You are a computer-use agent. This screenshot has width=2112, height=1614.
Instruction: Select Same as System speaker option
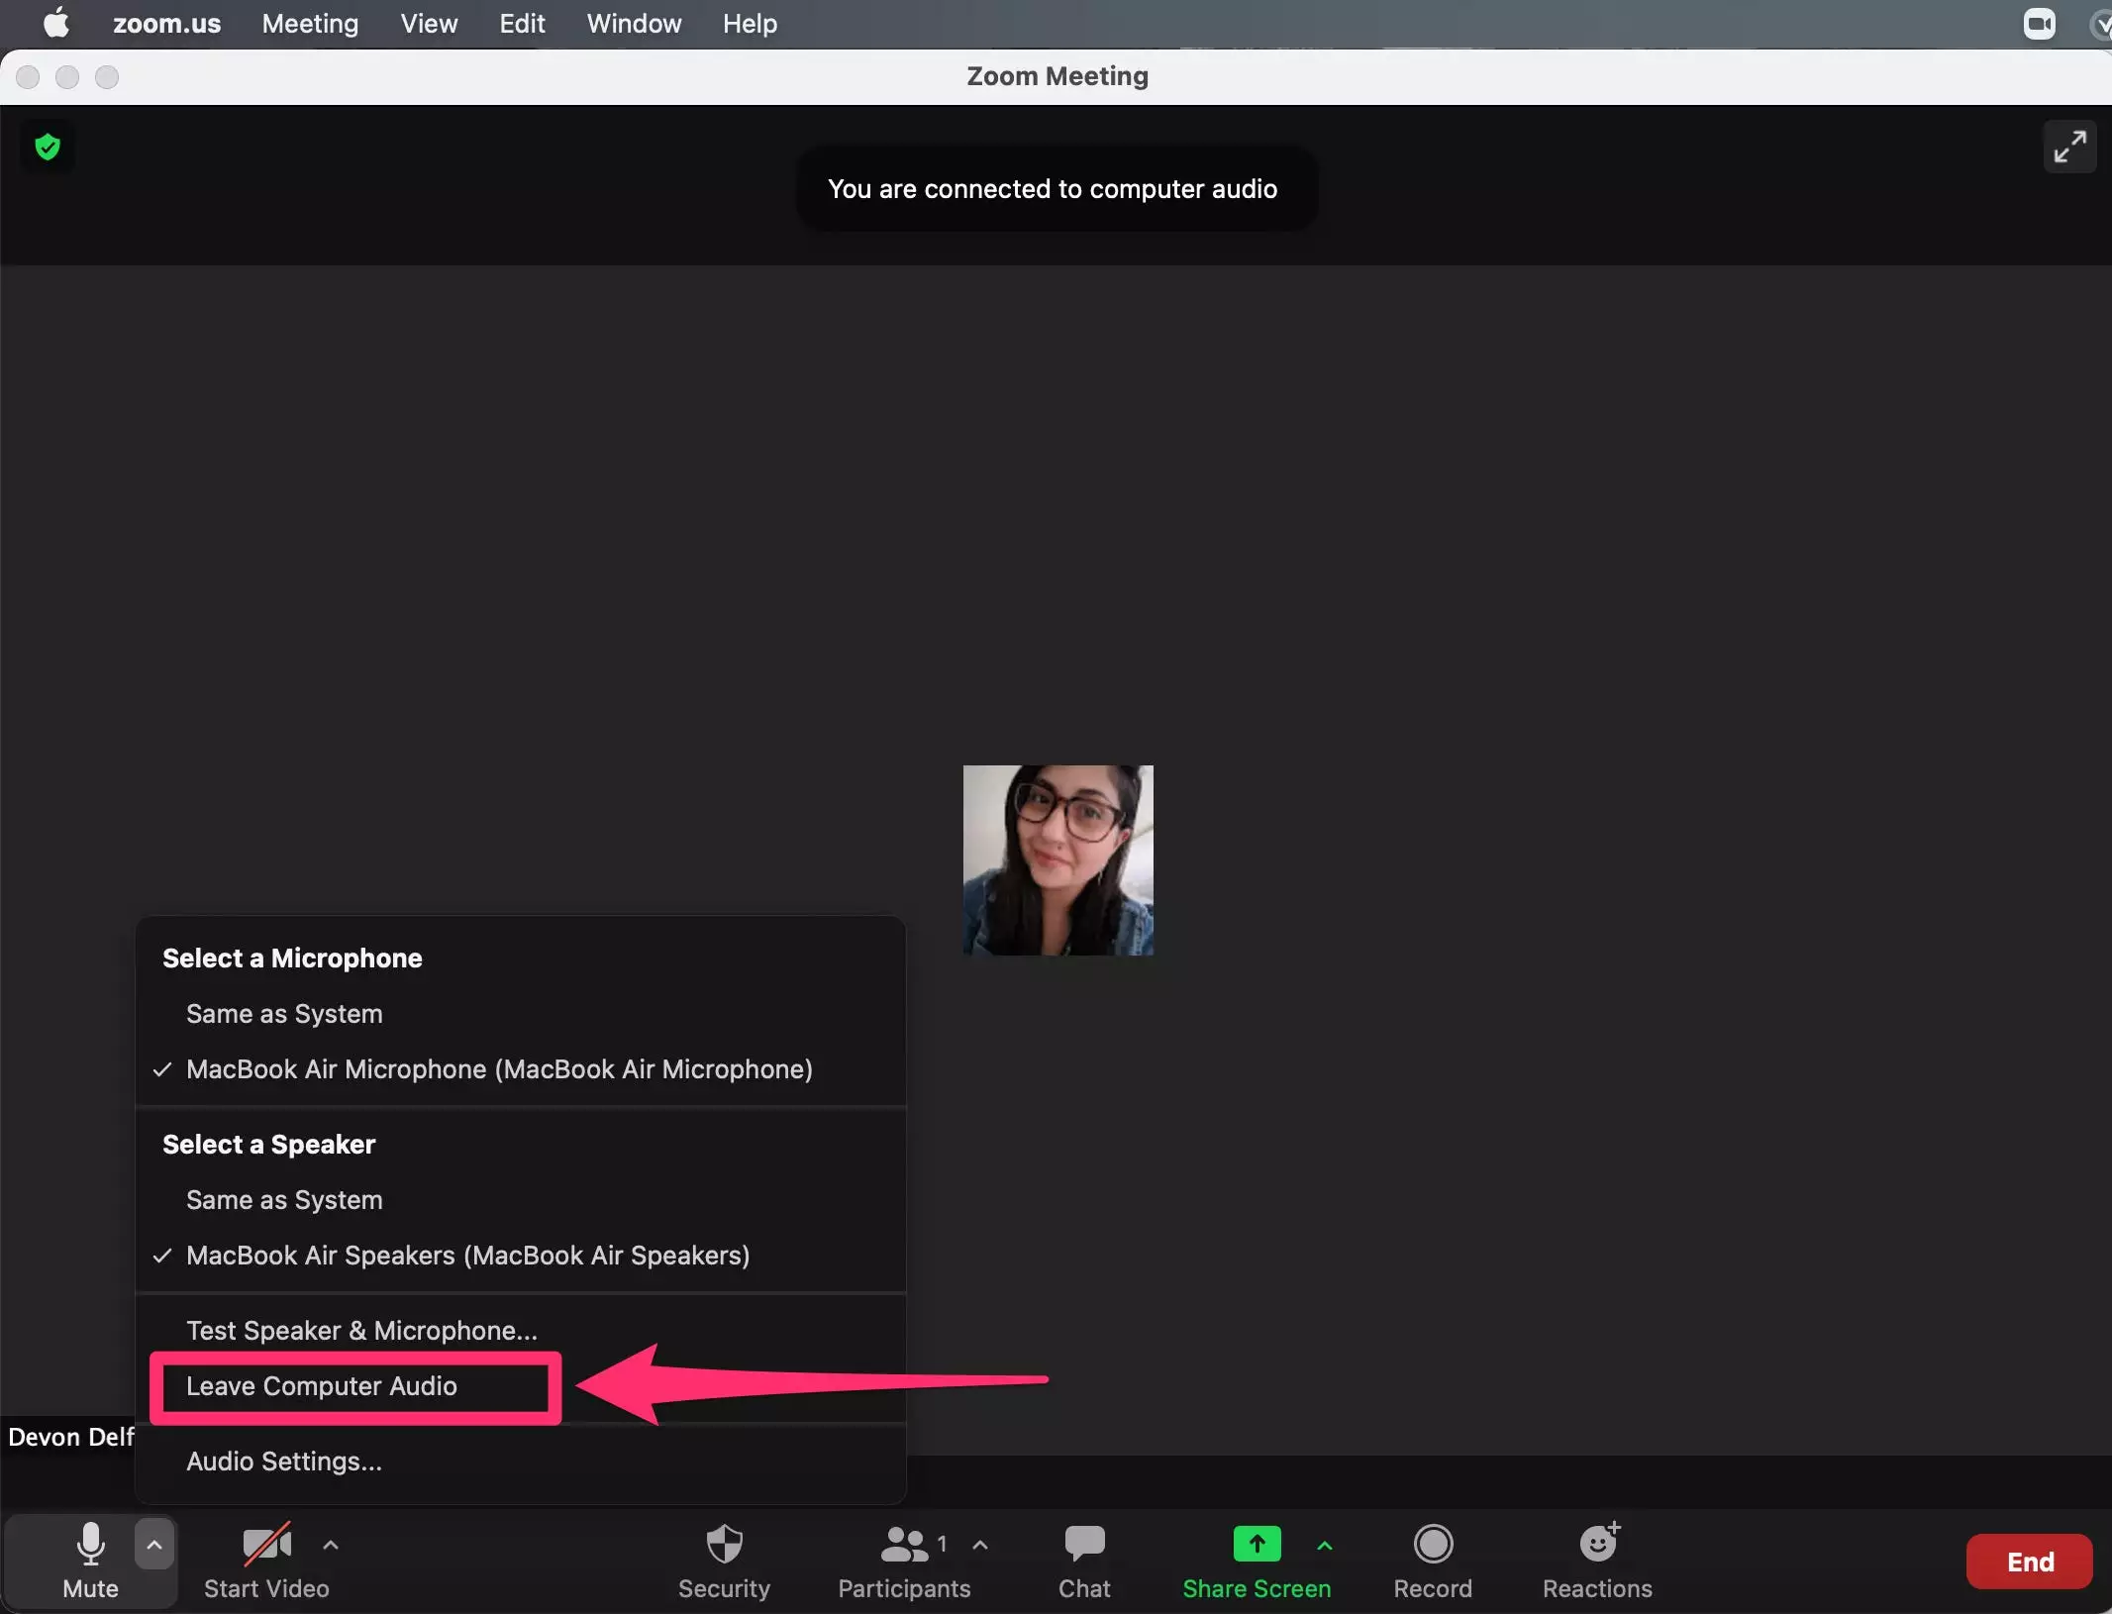(284, 1200)
